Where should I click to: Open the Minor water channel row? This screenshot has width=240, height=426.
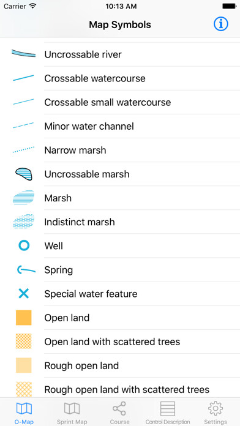pos(120,126)
